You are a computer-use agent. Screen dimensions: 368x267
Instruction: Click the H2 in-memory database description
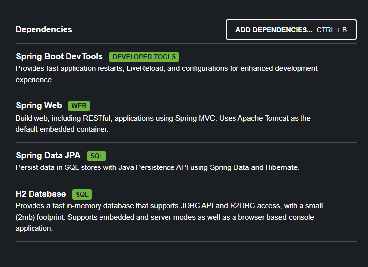point(169,217)
